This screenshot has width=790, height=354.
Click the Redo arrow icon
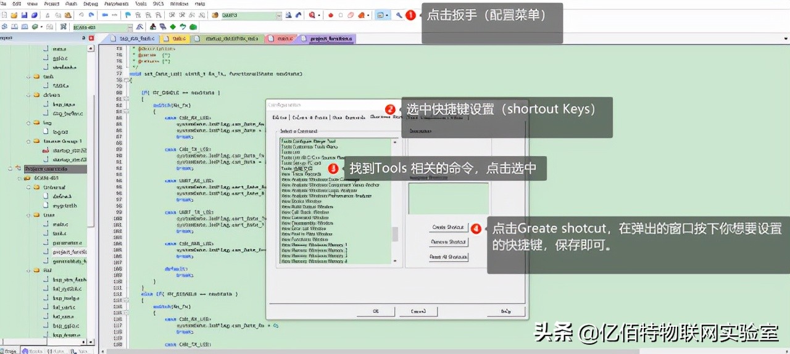[91, 15]
